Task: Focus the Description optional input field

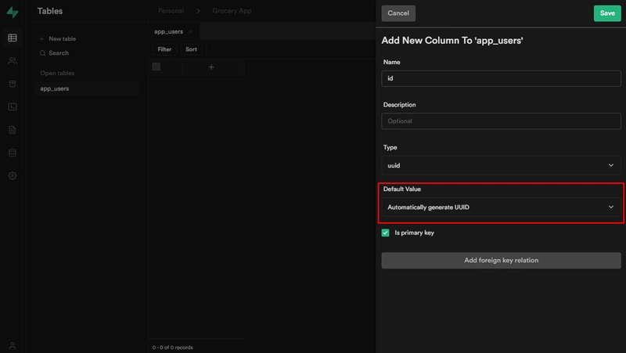Action: pyautogui.click(x=501, y=121)
